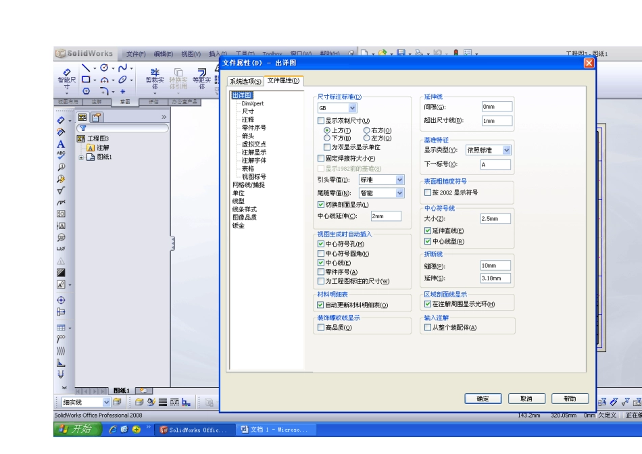This screenshot has width=642, height=454.
Task: Select the Ellipse sketch tool
Action: coord(122,80)
